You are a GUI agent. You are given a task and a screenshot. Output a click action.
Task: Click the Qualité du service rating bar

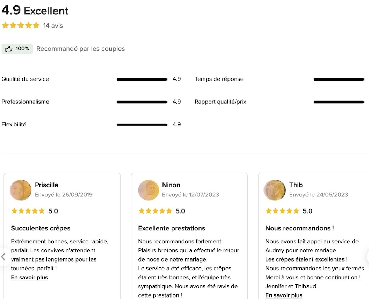coord(142,79)
